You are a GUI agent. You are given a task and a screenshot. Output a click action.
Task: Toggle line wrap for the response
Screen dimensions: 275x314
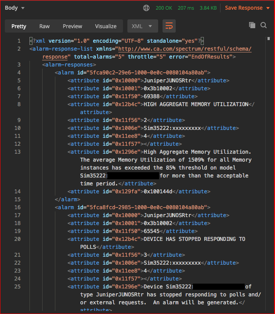(x=169, y=26)
